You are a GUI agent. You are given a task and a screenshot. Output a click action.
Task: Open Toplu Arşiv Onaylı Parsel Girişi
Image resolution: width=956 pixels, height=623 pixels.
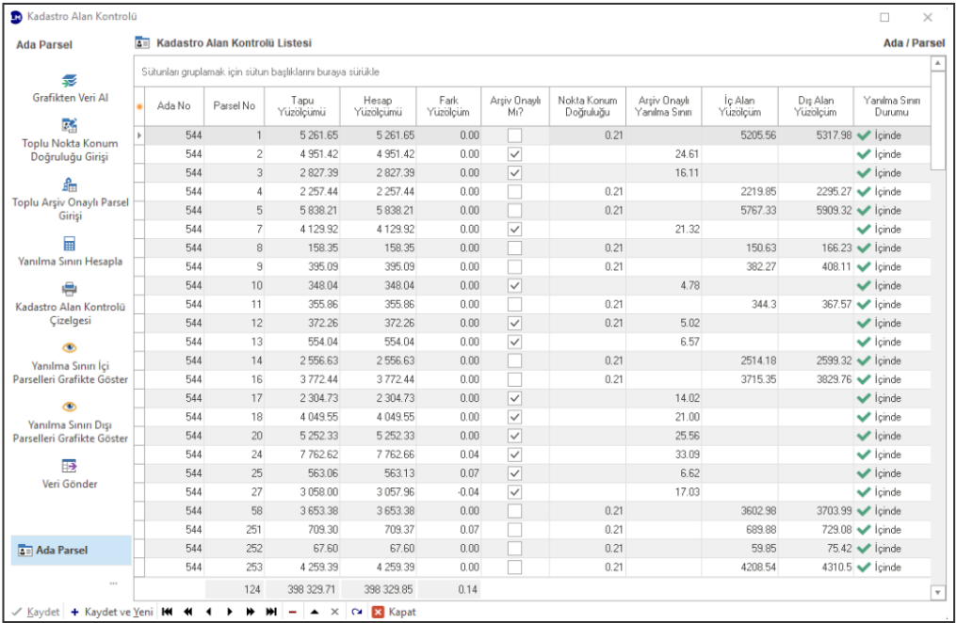[70, 184]
